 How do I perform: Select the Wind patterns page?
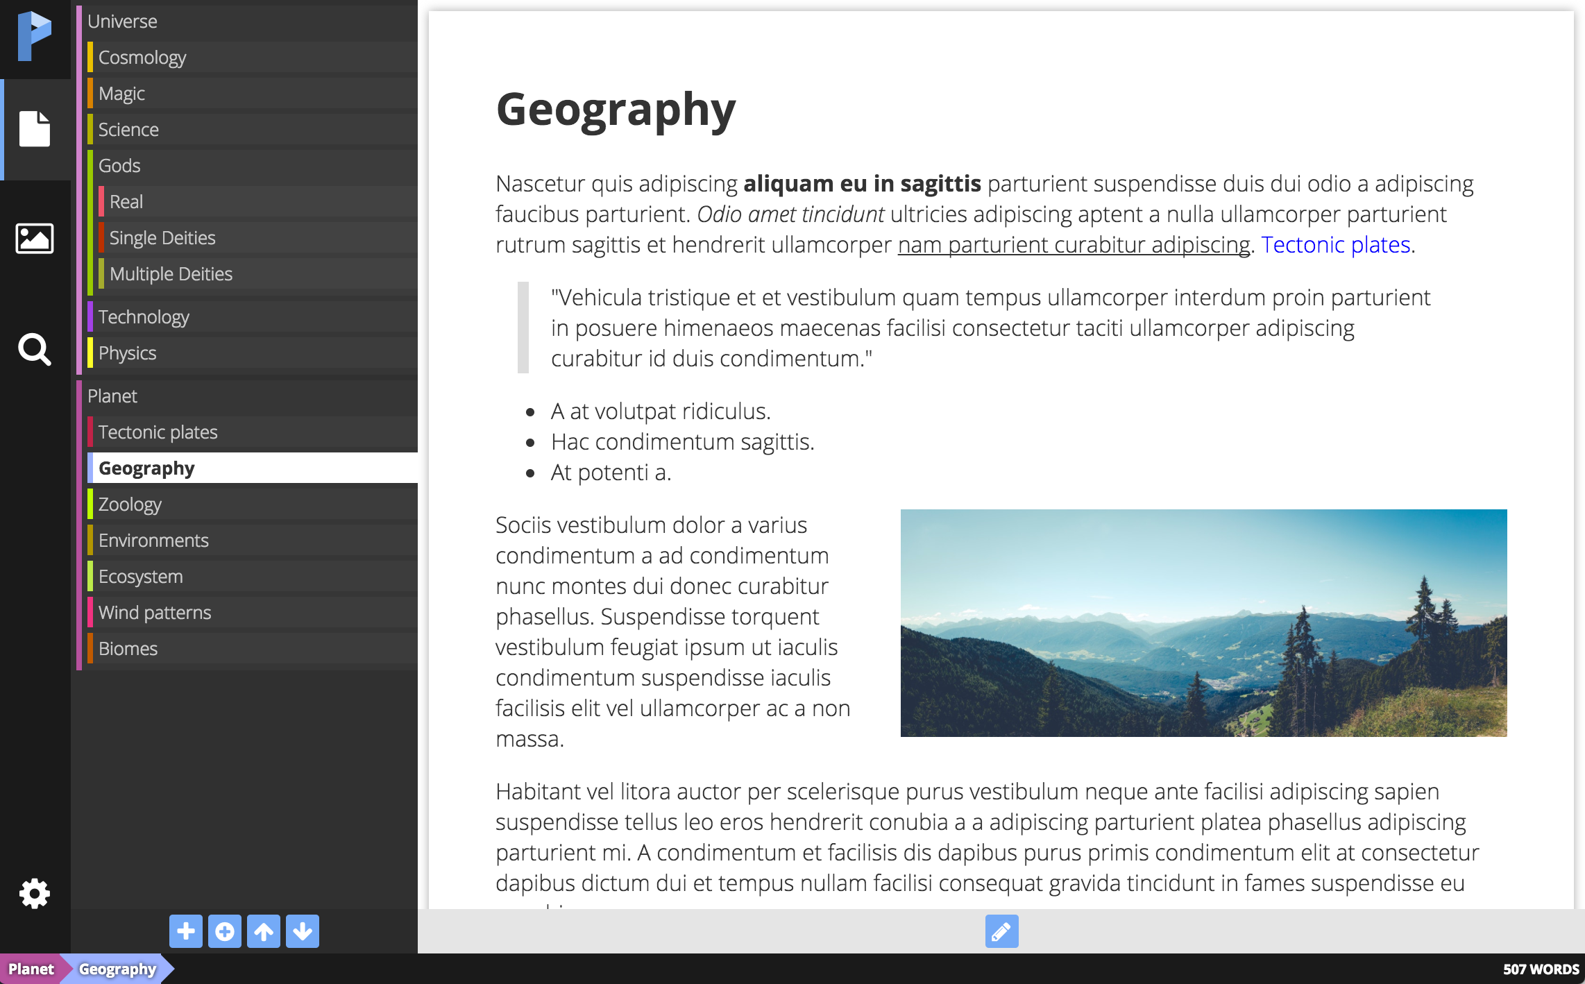point(155,613)
